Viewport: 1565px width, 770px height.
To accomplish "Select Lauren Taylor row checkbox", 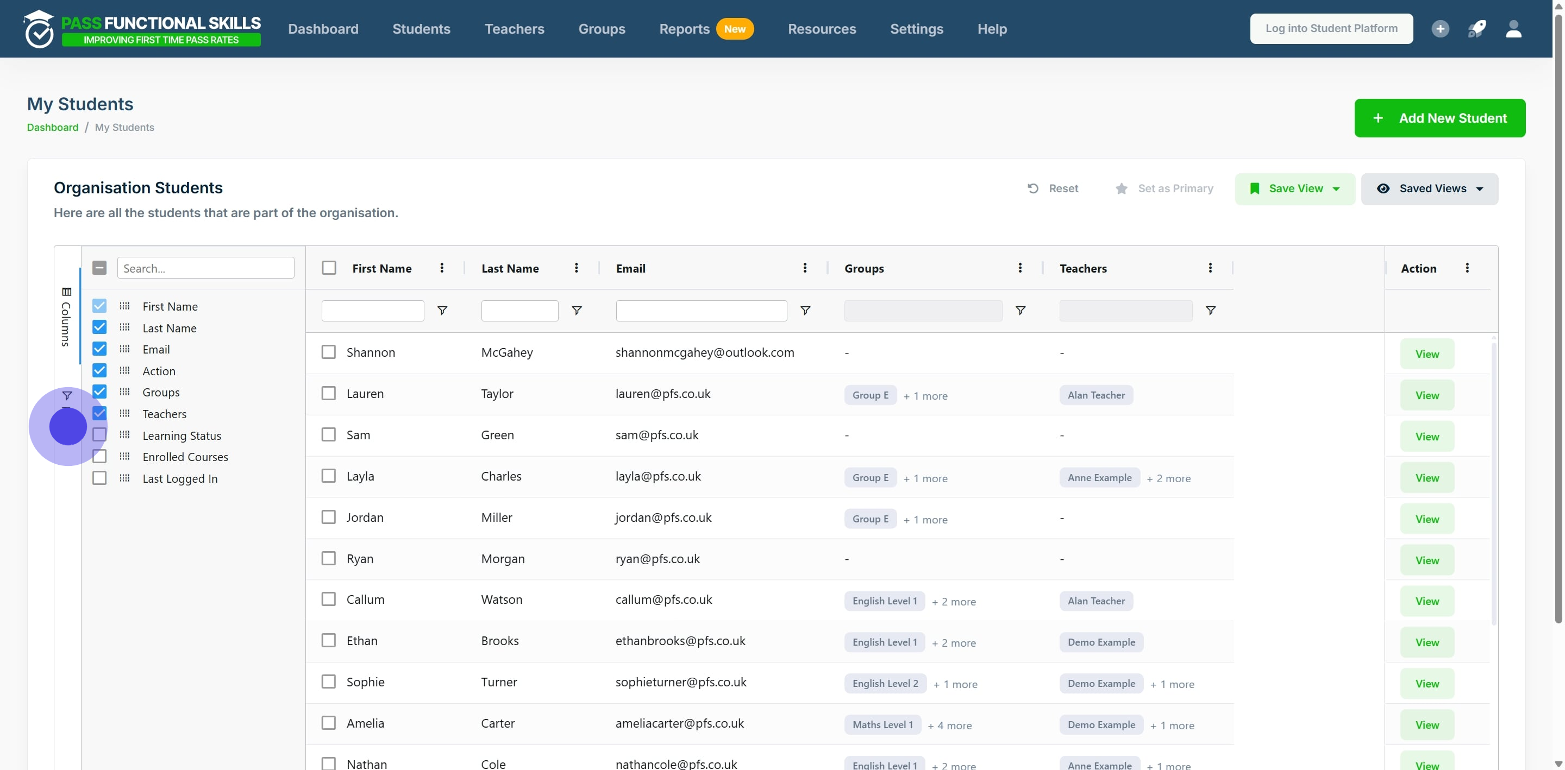I will (329, 394).
